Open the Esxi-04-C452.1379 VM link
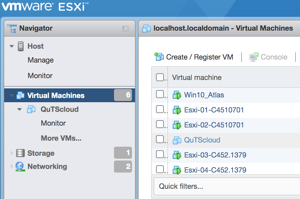Viewport: 300px width, 199px height. 215,170
